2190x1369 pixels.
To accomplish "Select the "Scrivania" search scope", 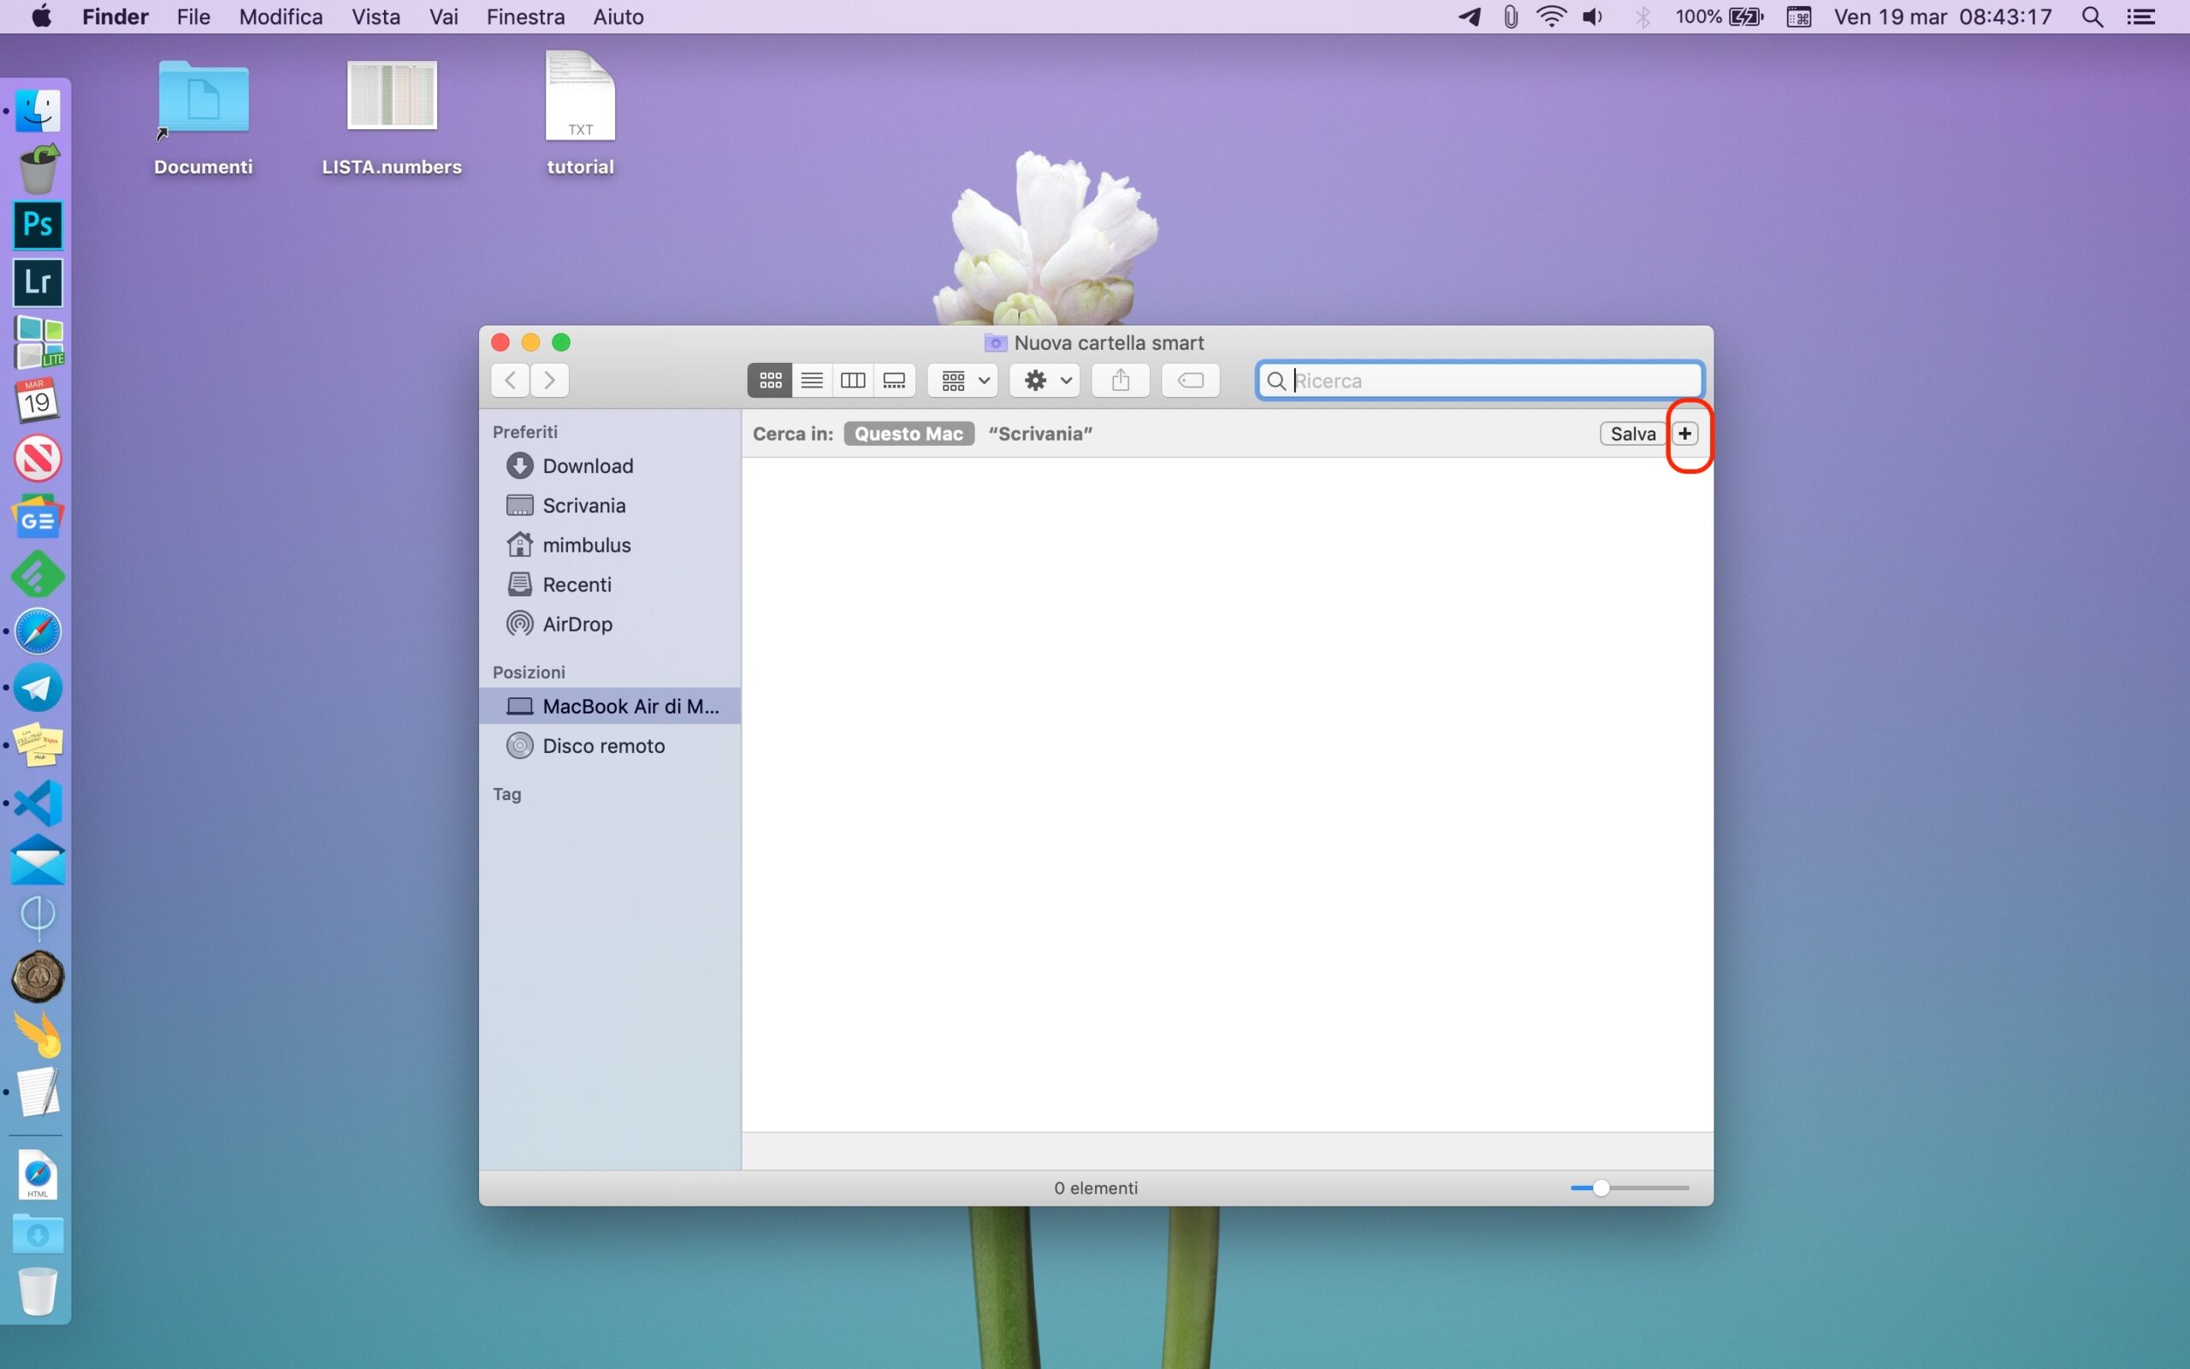I will [x=1039, y=434].
